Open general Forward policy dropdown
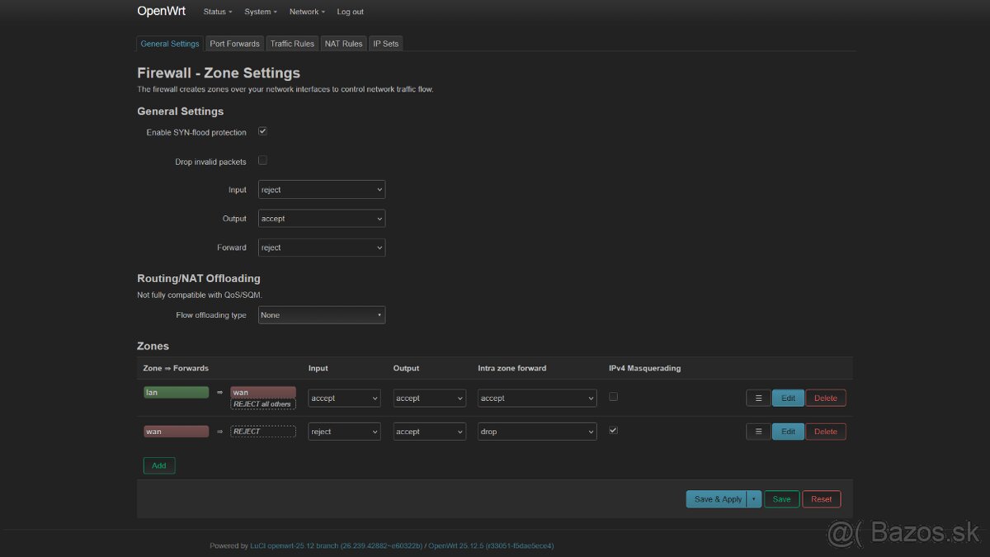The width and height of the screenshot is (990, 557). click(322, 248)
